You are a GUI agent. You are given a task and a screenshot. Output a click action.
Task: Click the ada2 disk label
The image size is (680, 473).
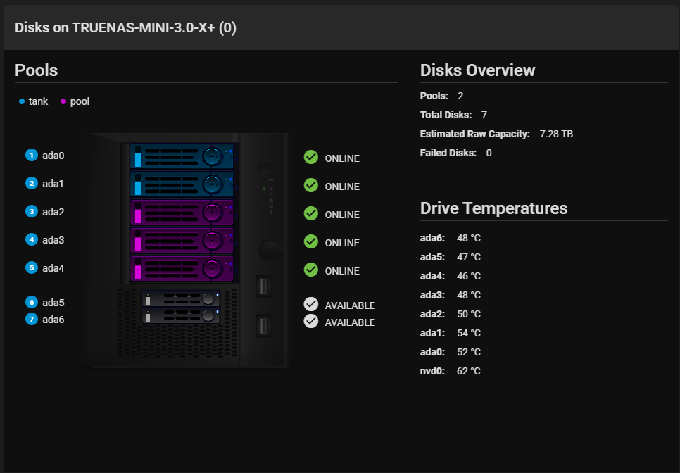pyautogui.click(x=53, y=212)
